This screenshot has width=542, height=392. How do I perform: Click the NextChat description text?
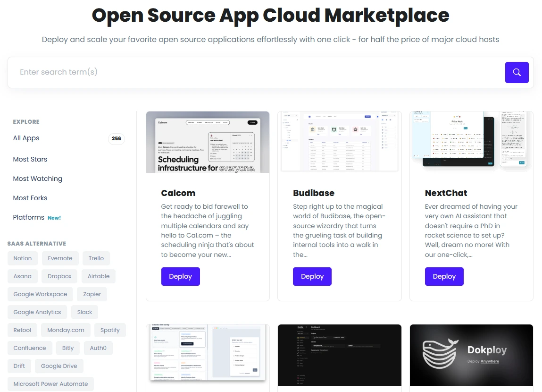coord(472,230)
